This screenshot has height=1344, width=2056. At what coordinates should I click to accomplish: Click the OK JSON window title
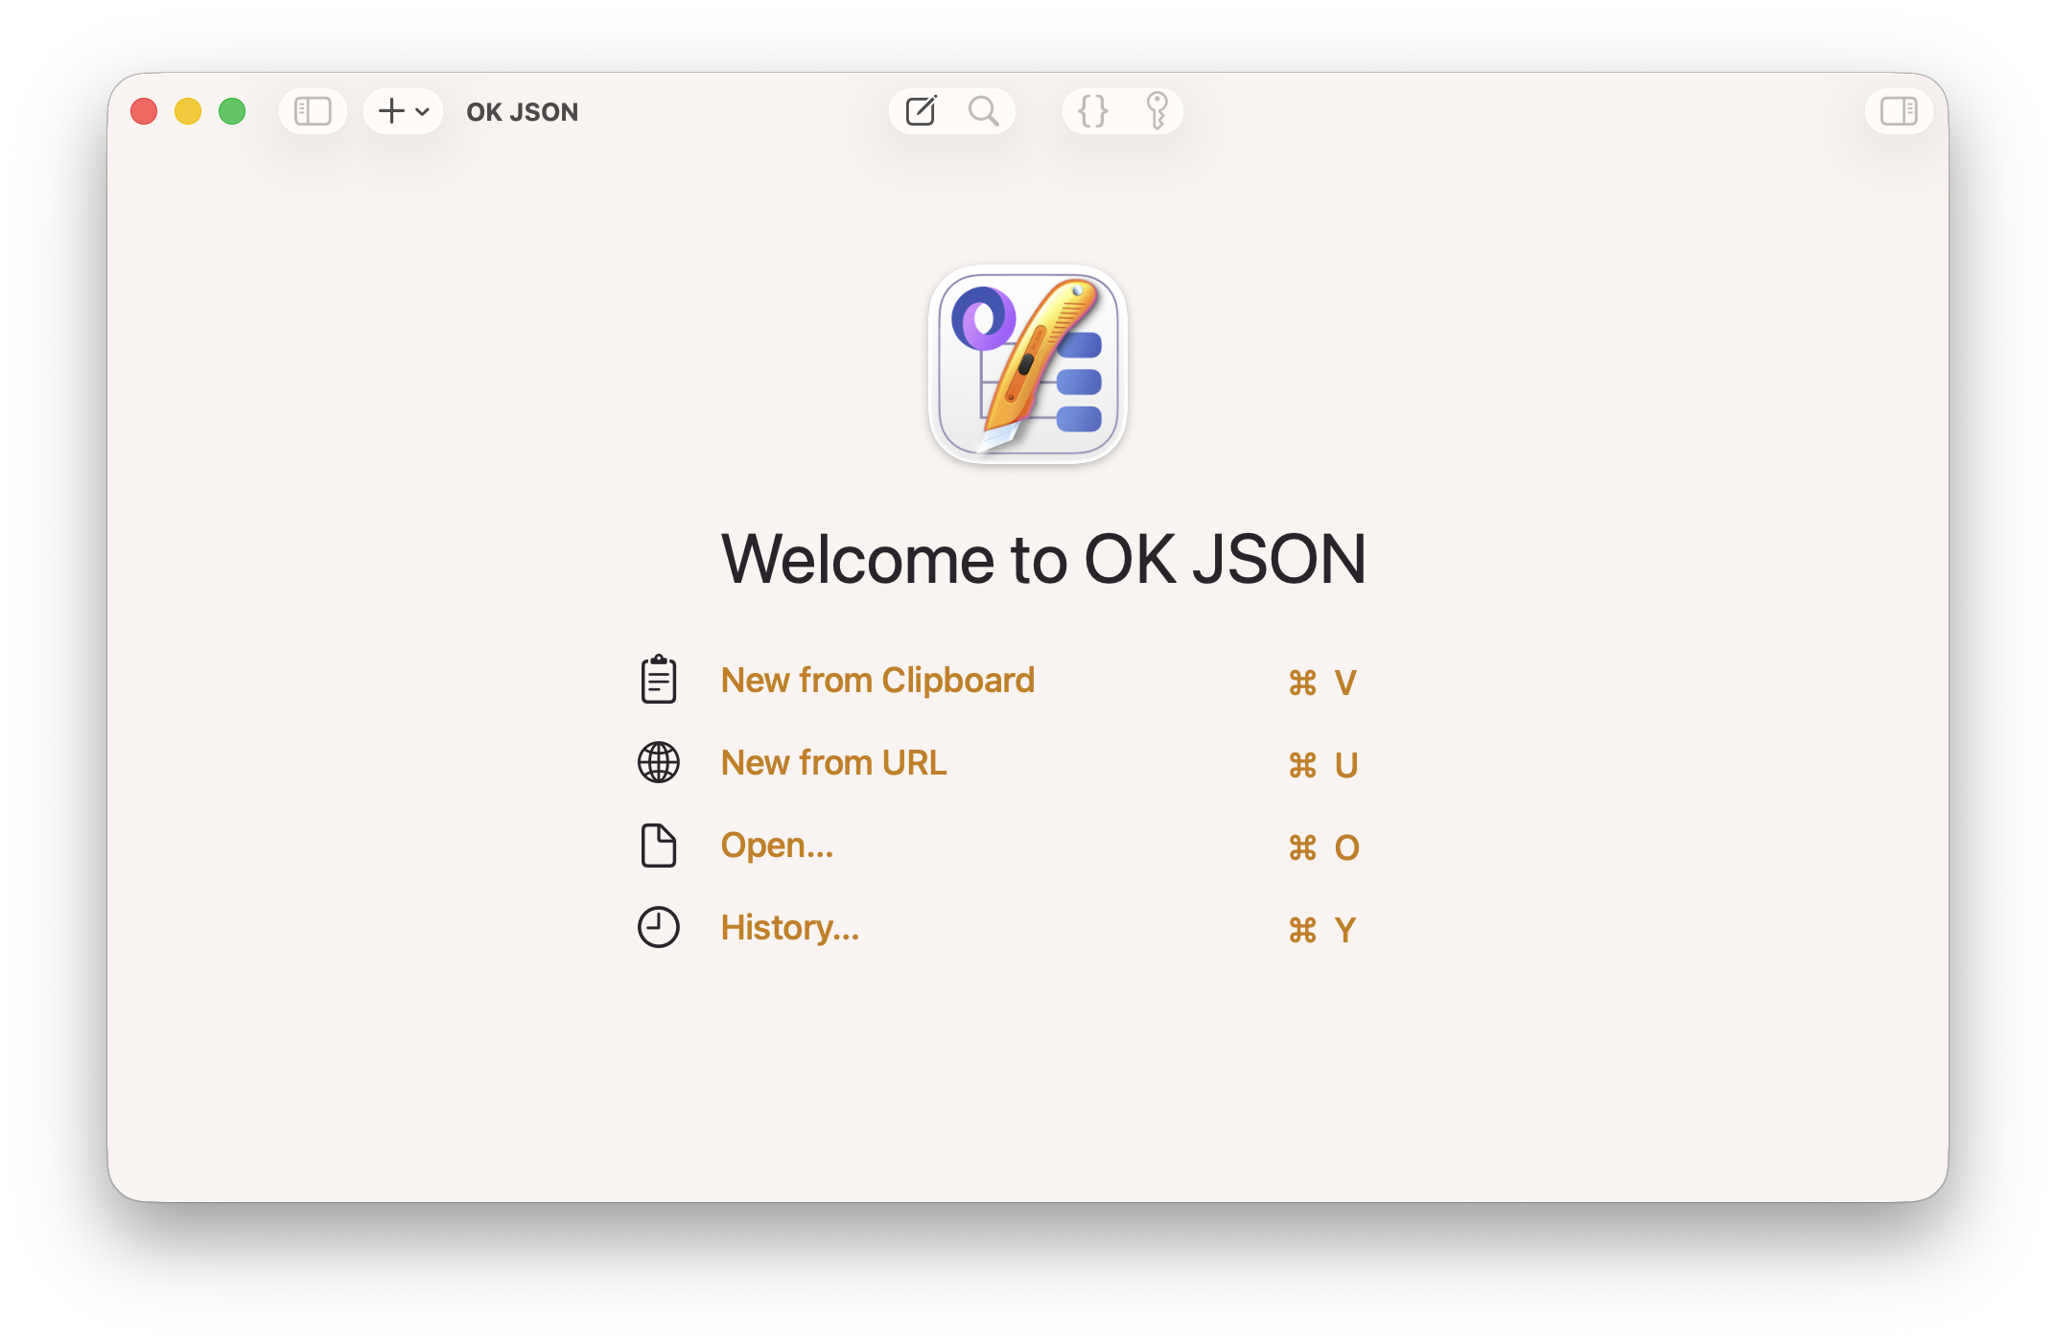pyautogui.click(x=523, y=112)
